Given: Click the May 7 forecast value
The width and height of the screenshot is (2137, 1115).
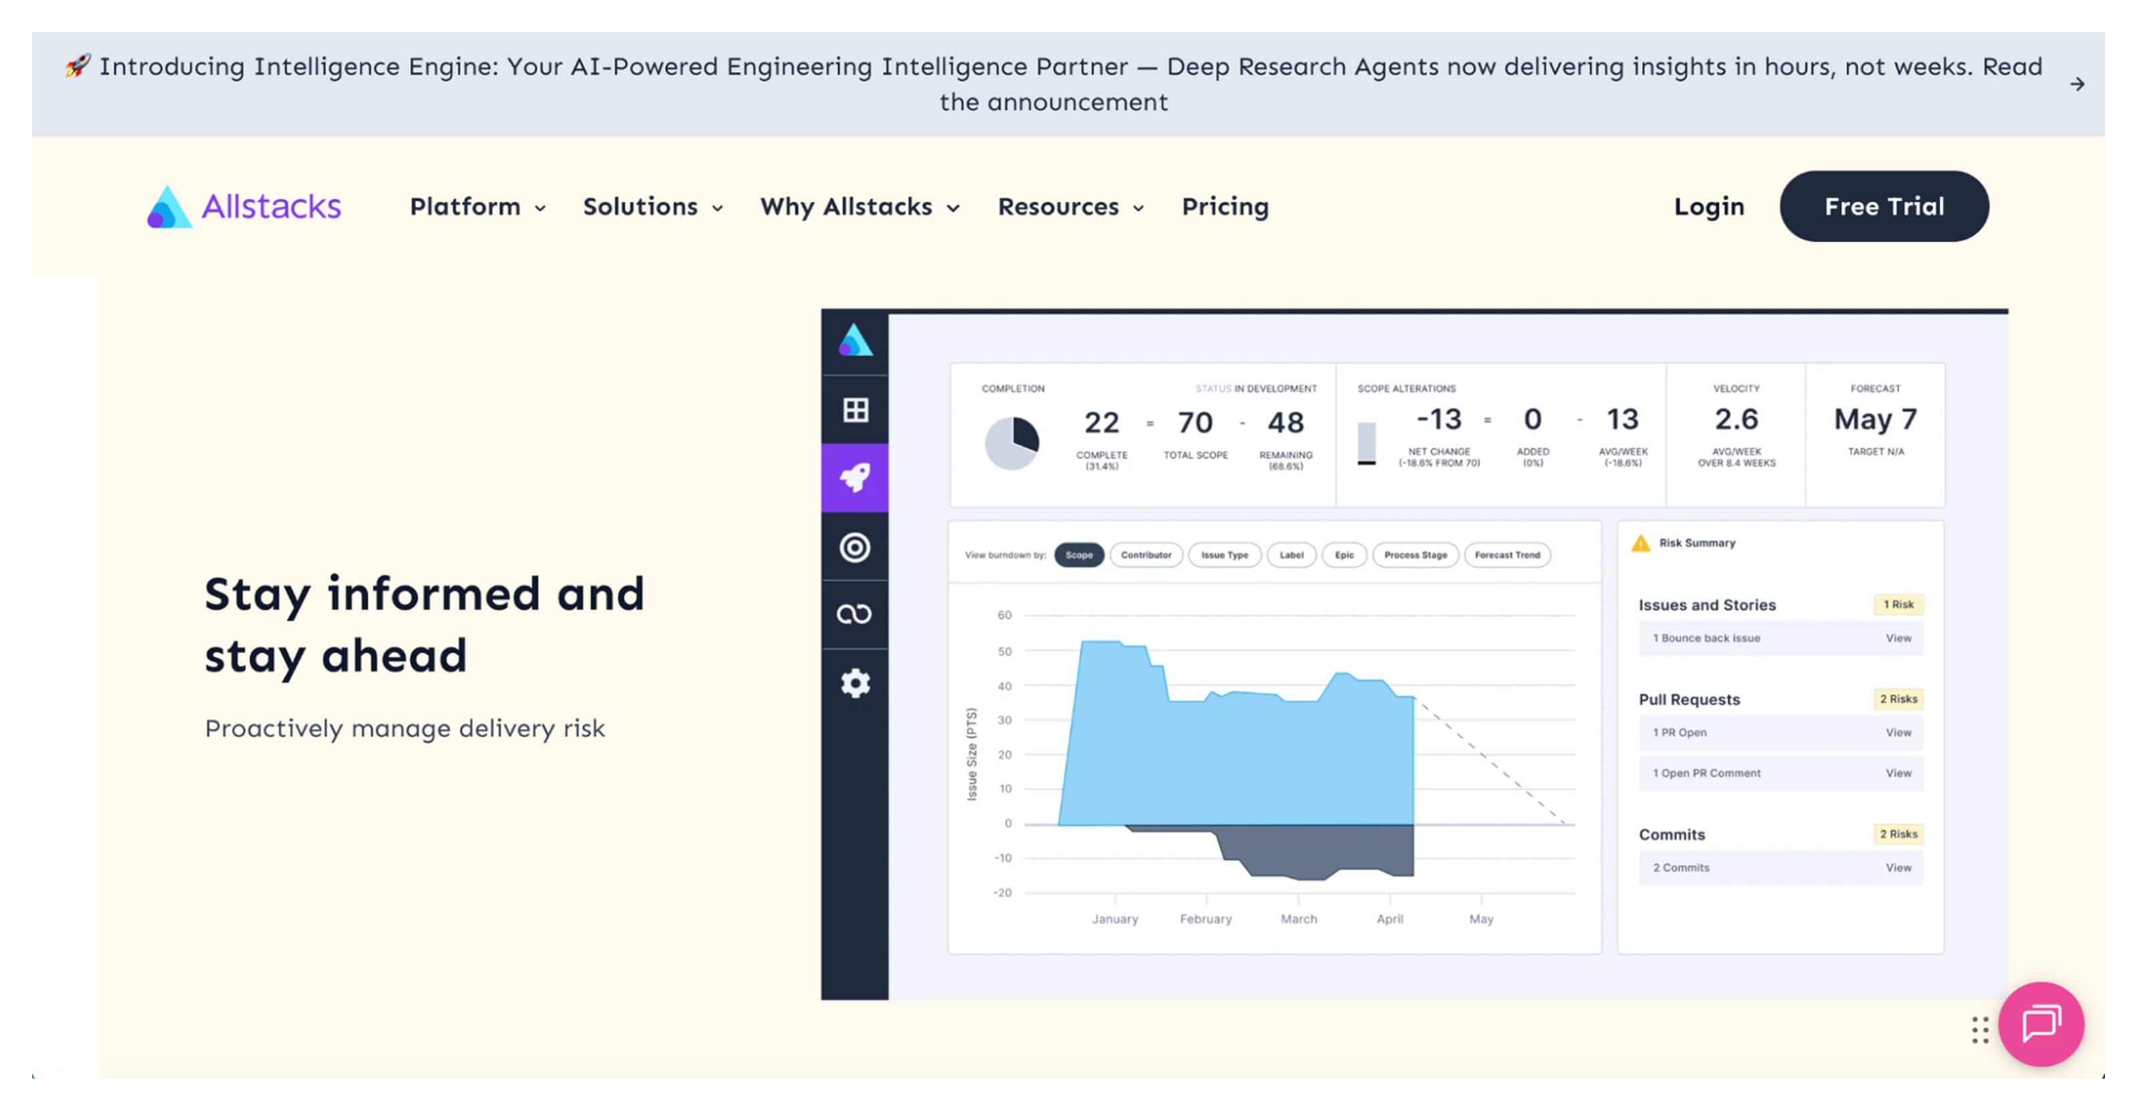Looking at the screenshot, I should (1875, 420).
